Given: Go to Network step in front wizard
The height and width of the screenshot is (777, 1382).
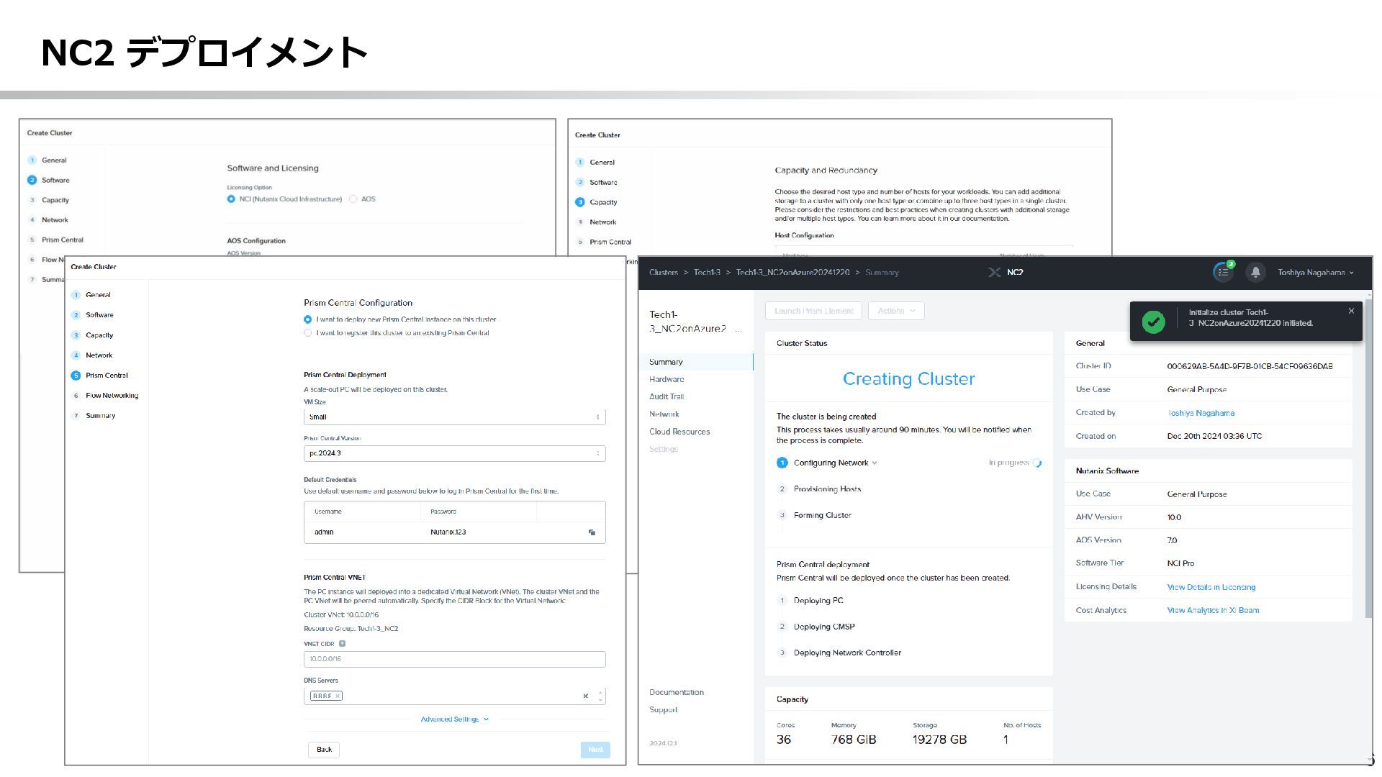Looking at the screenshot, I should click(92, 355).
